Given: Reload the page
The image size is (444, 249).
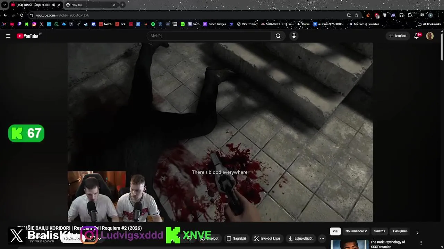Looking at the screenshot, I should (22, 15).
